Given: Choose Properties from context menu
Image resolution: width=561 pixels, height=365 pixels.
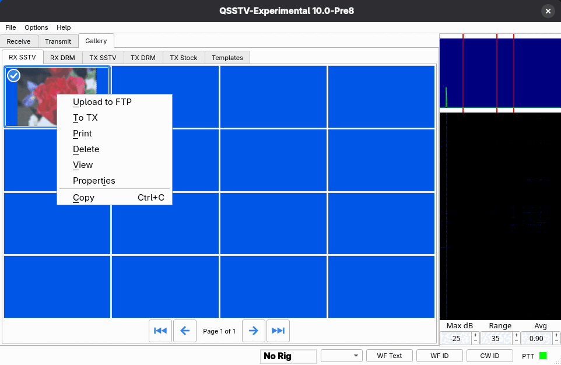Looking at the screenshot, I should pos(114,181).
